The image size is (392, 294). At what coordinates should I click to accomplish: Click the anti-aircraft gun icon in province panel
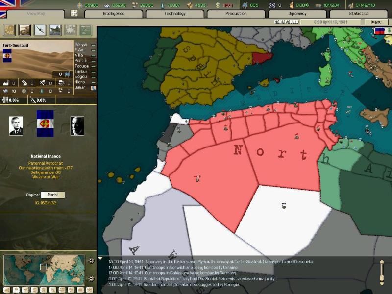[24, 83]
